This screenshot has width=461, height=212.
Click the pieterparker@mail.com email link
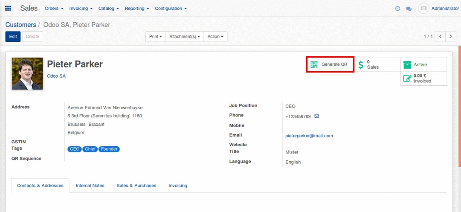(309, 136)
